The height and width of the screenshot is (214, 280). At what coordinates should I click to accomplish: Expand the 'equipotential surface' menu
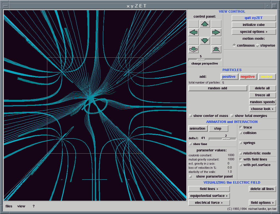coord(209,196)
